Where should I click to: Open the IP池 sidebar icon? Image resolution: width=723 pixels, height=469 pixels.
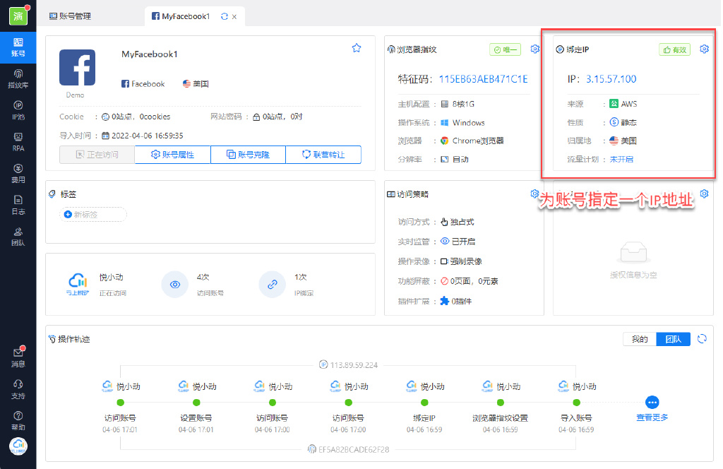18,111
